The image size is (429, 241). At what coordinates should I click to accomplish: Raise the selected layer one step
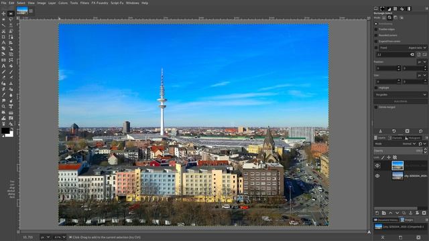coord(390,213)
